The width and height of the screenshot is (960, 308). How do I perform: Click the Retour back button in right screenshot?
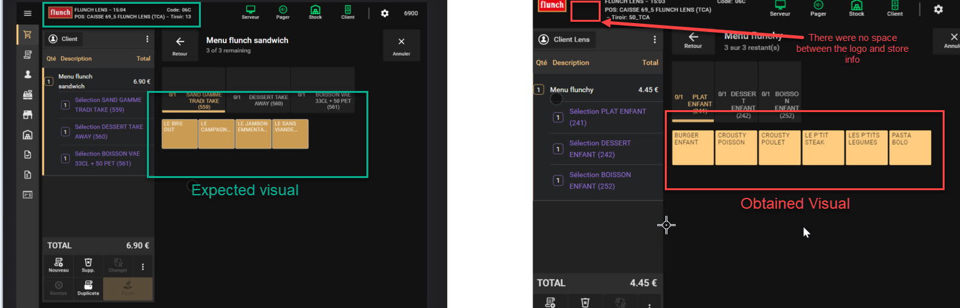(693, 40)
